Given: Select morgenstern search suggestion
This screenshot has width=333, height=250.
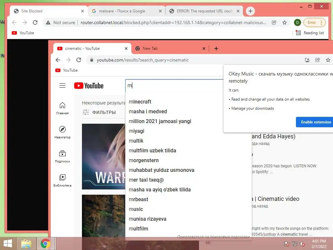Looking at the screenshot, I should tap(188, 160).
